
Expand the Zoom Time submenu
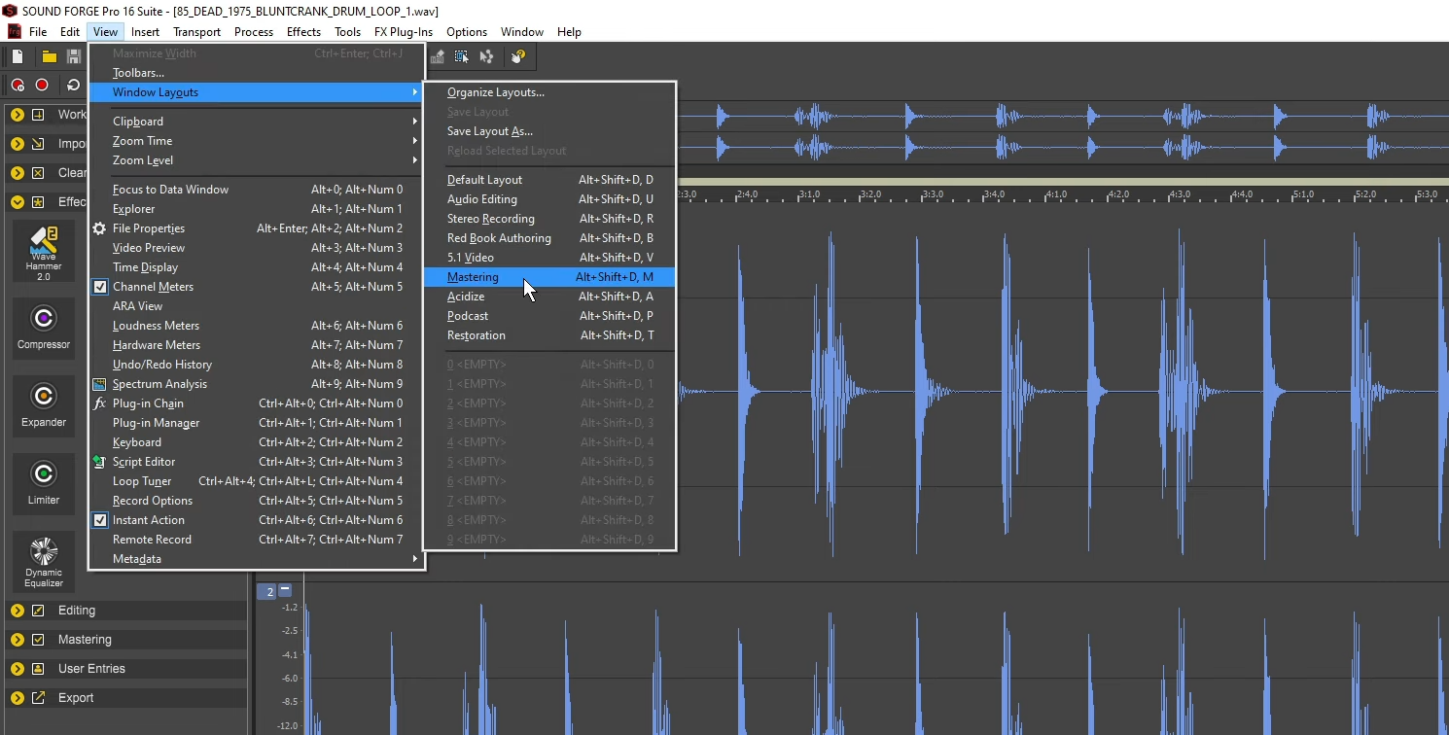(x=257, y=141)
